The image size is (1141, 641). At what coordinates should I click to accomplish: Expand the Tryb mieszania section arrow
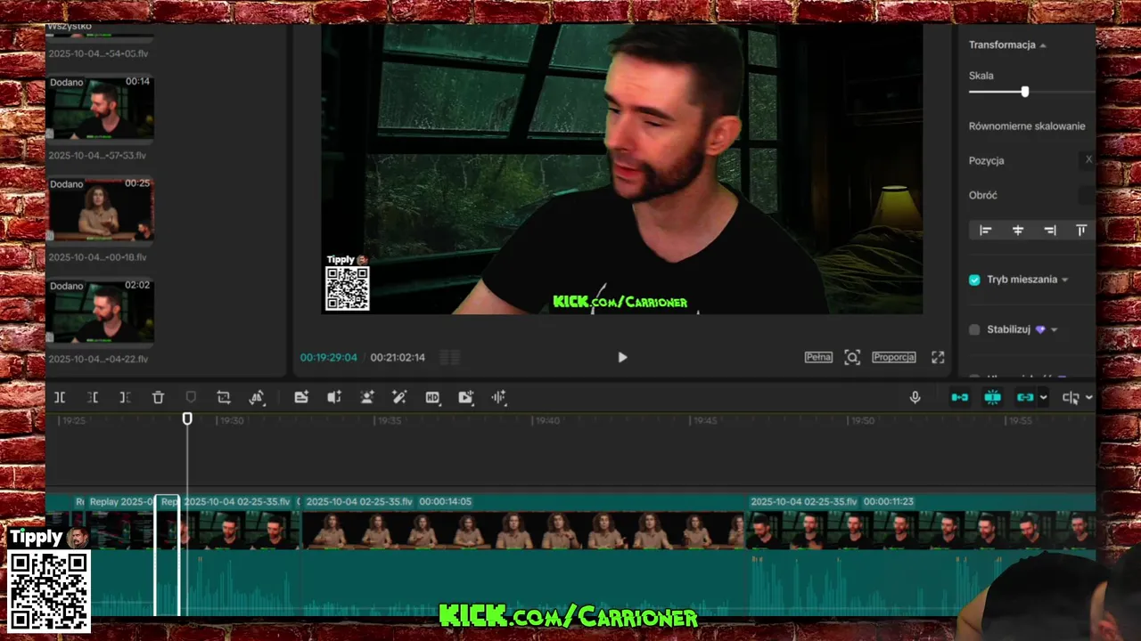(1064, 280)
